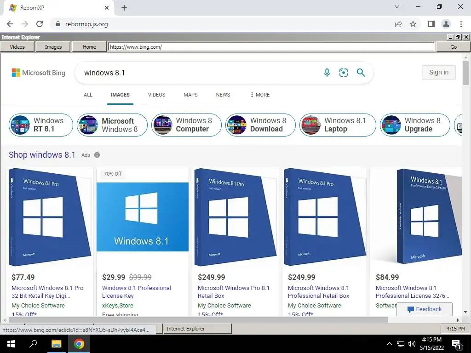Click the Ads info icon
Viewport: 471px width, 353px height.
[97, 155]
